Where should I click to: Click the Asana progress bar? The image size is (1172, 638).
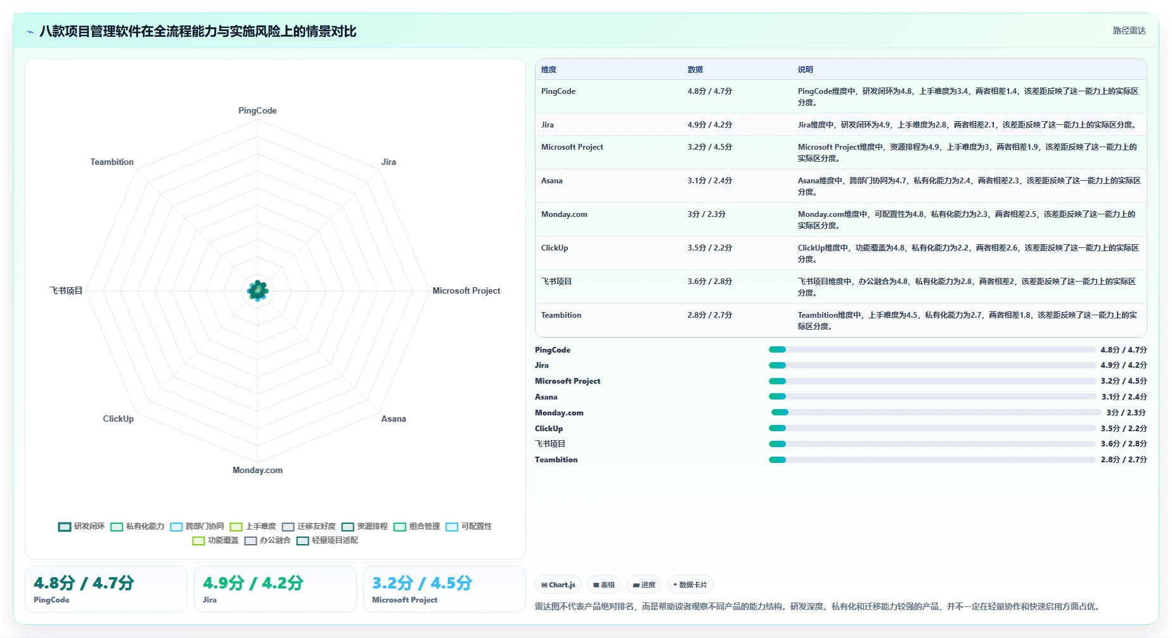click(x=932, y=396)
